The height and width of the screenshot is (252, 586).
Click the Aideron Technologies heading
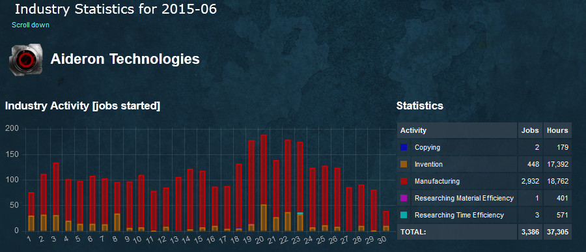coord(125,59)
